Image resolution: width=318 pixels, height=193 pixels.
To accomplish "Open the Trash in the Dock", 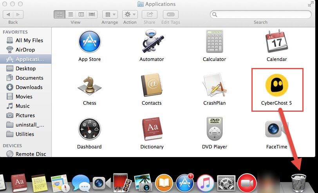I will (298, 182).
